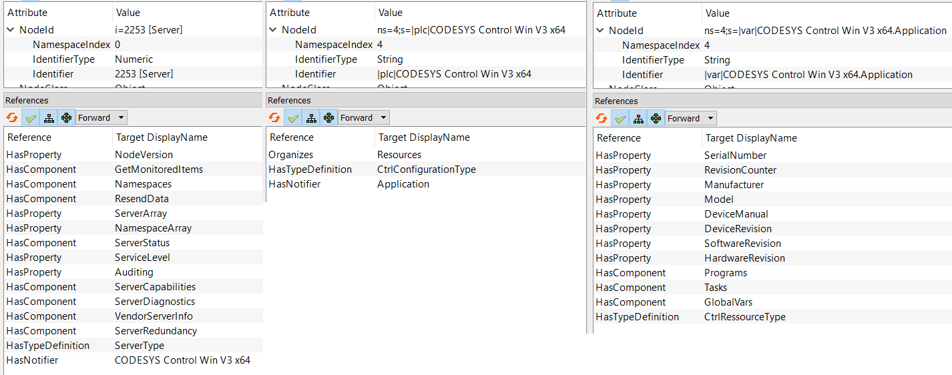
Task: Toggle the green checkmark filter in right panel
Action: [x=620, y=118]
